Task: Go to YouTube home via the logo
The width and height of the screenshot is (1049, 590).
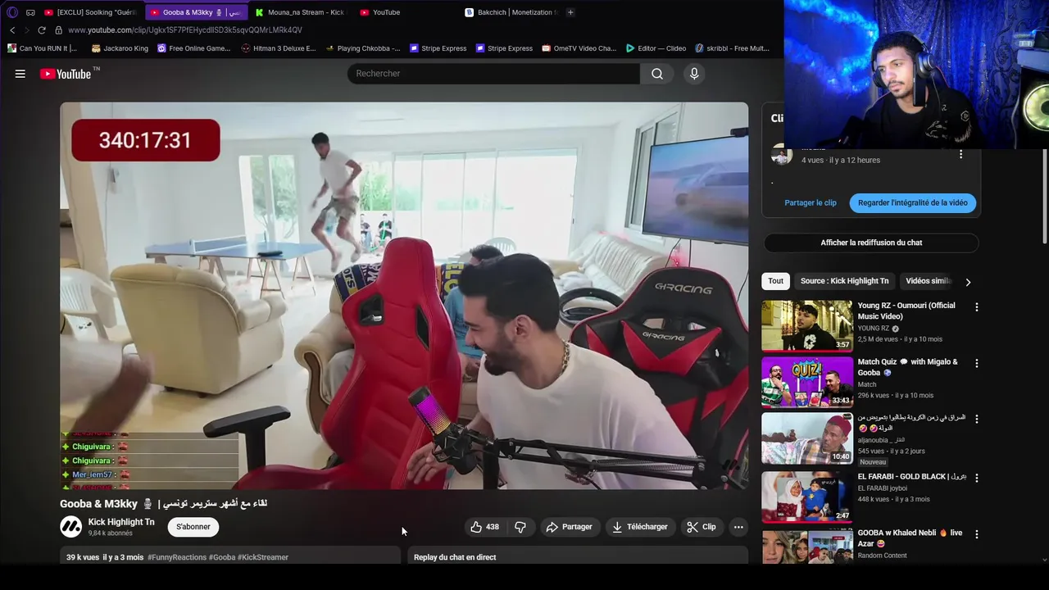Action: (x=66, y=74)
